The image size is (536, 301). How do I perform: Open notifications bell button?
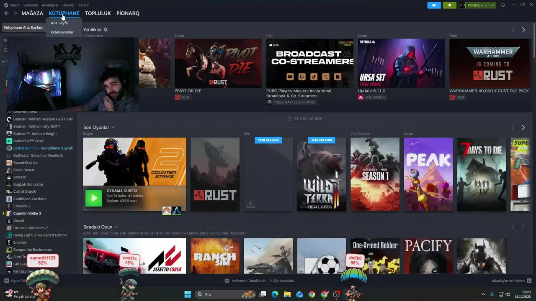[x=450, y=5]
